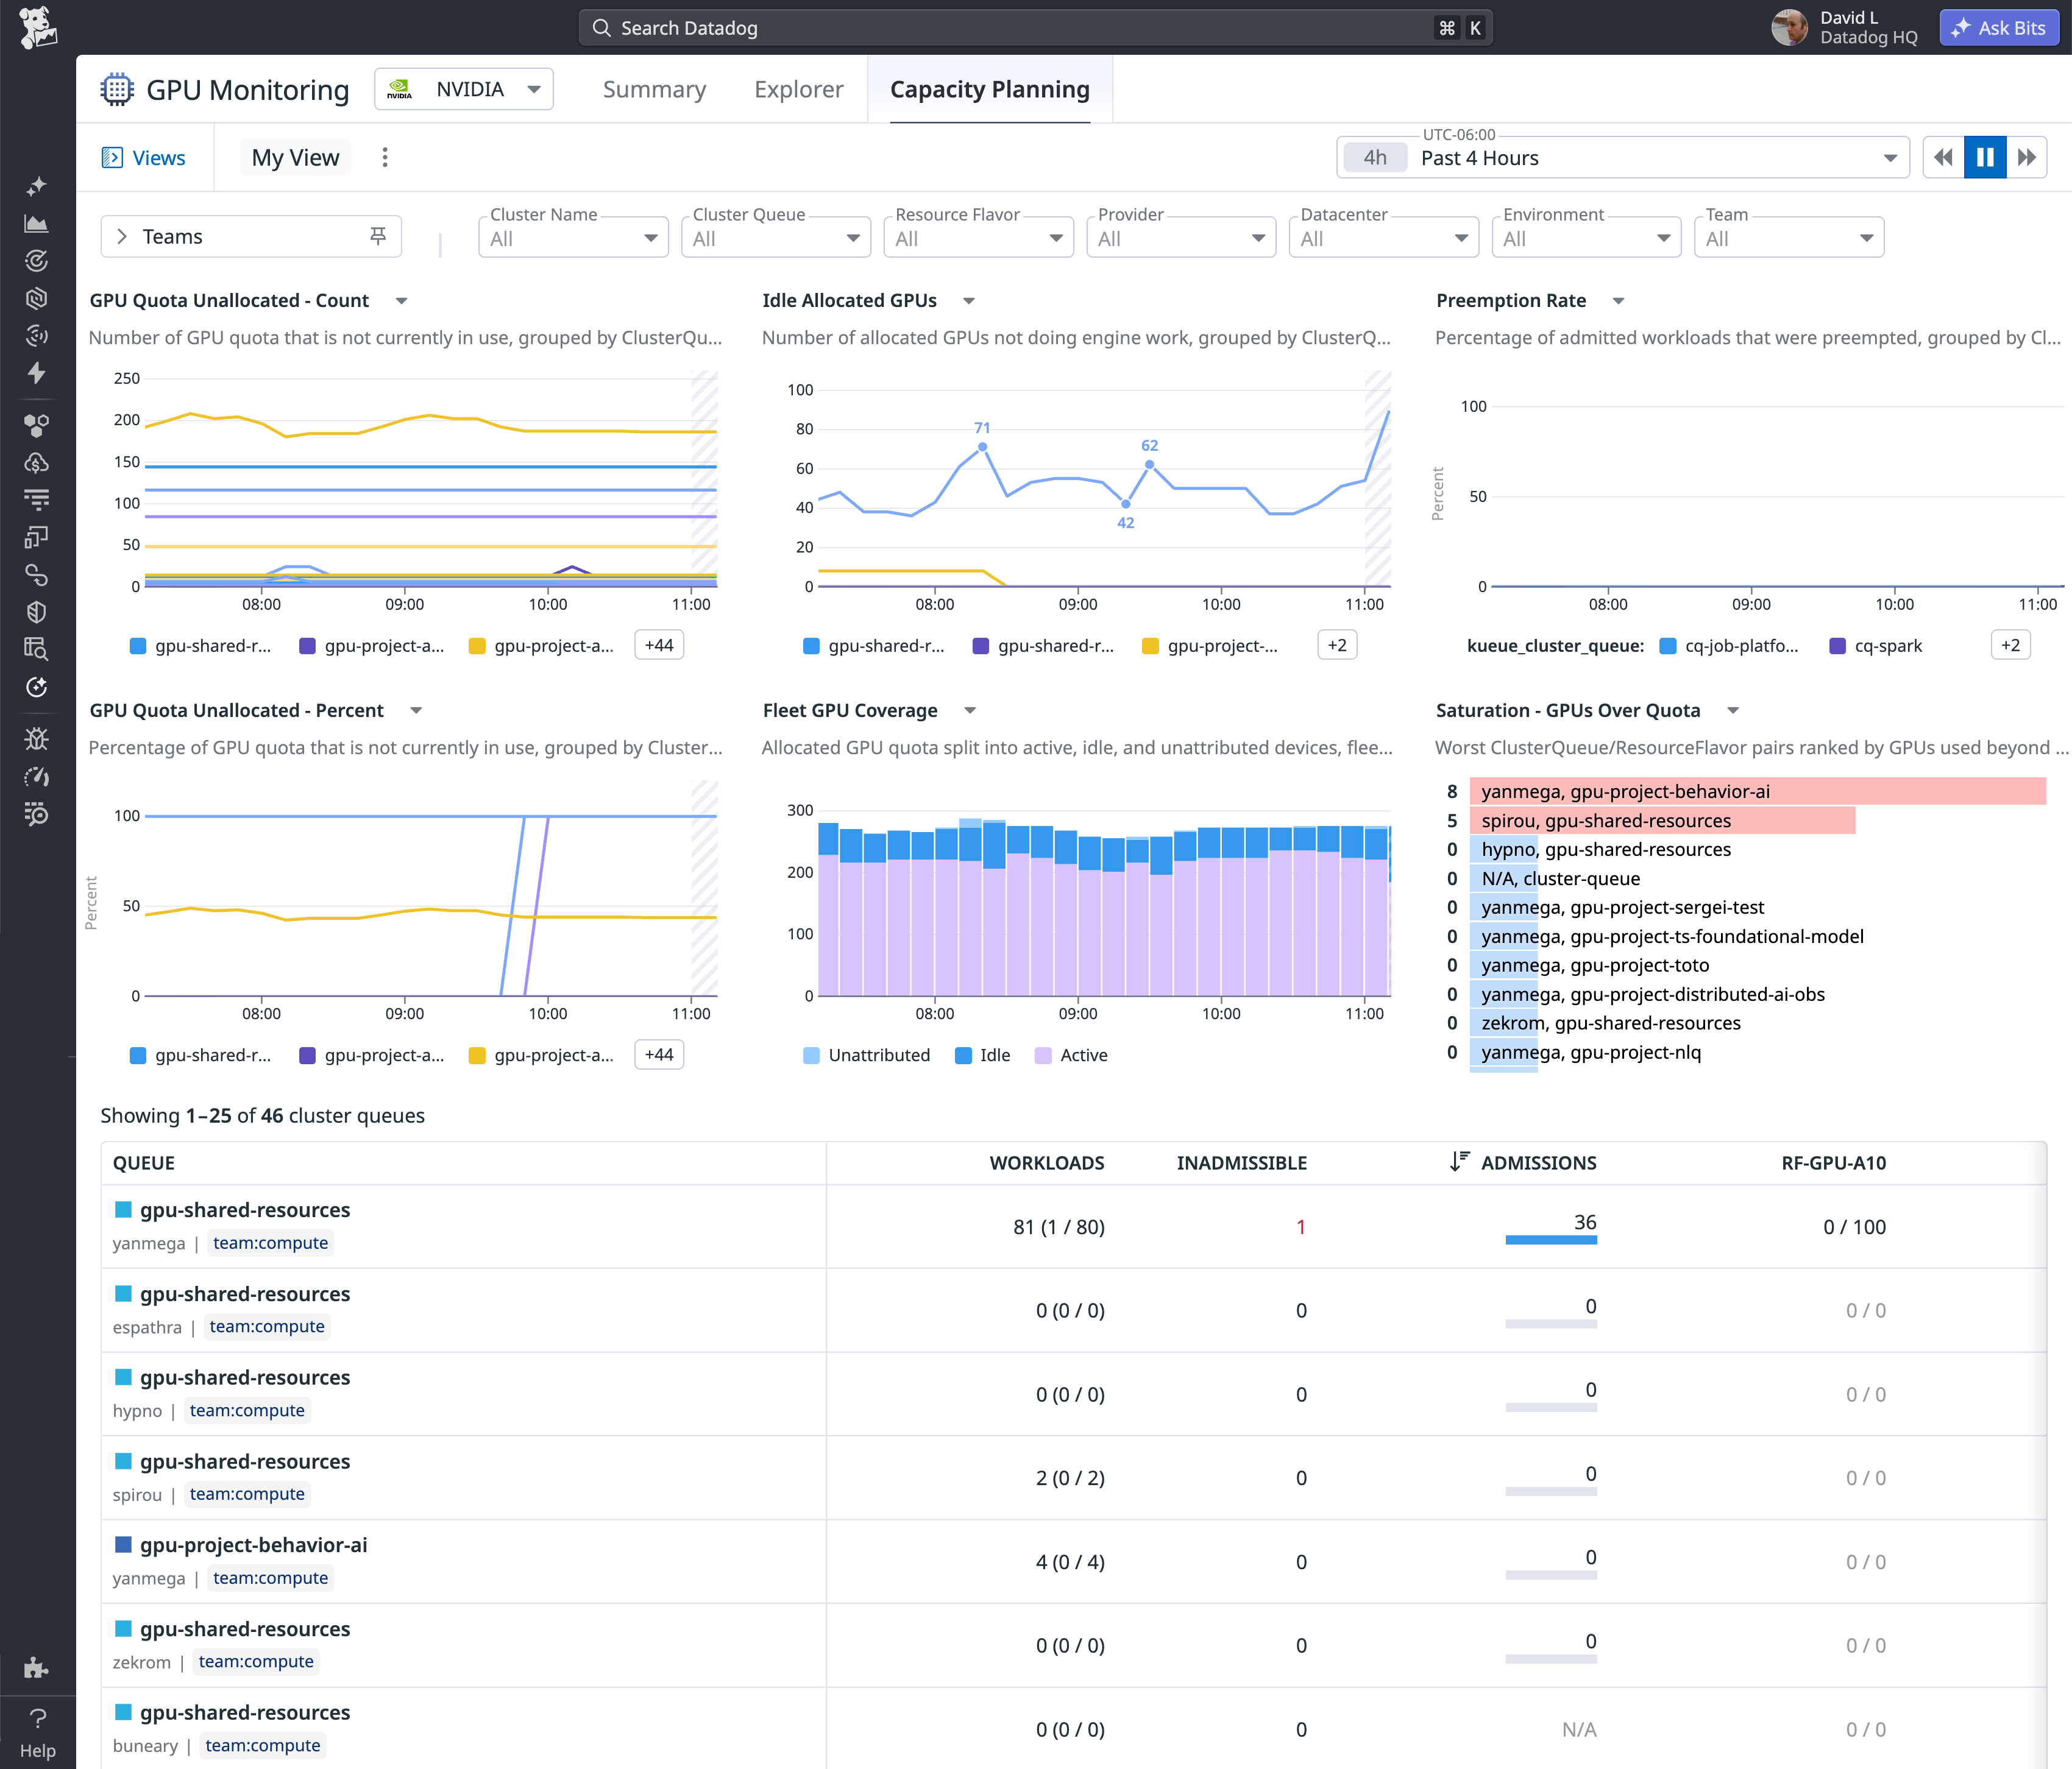Viewport: 2072px width, 1769px height.
Task: Open the bug icon in the sidebar
Action: click(37, 740)
